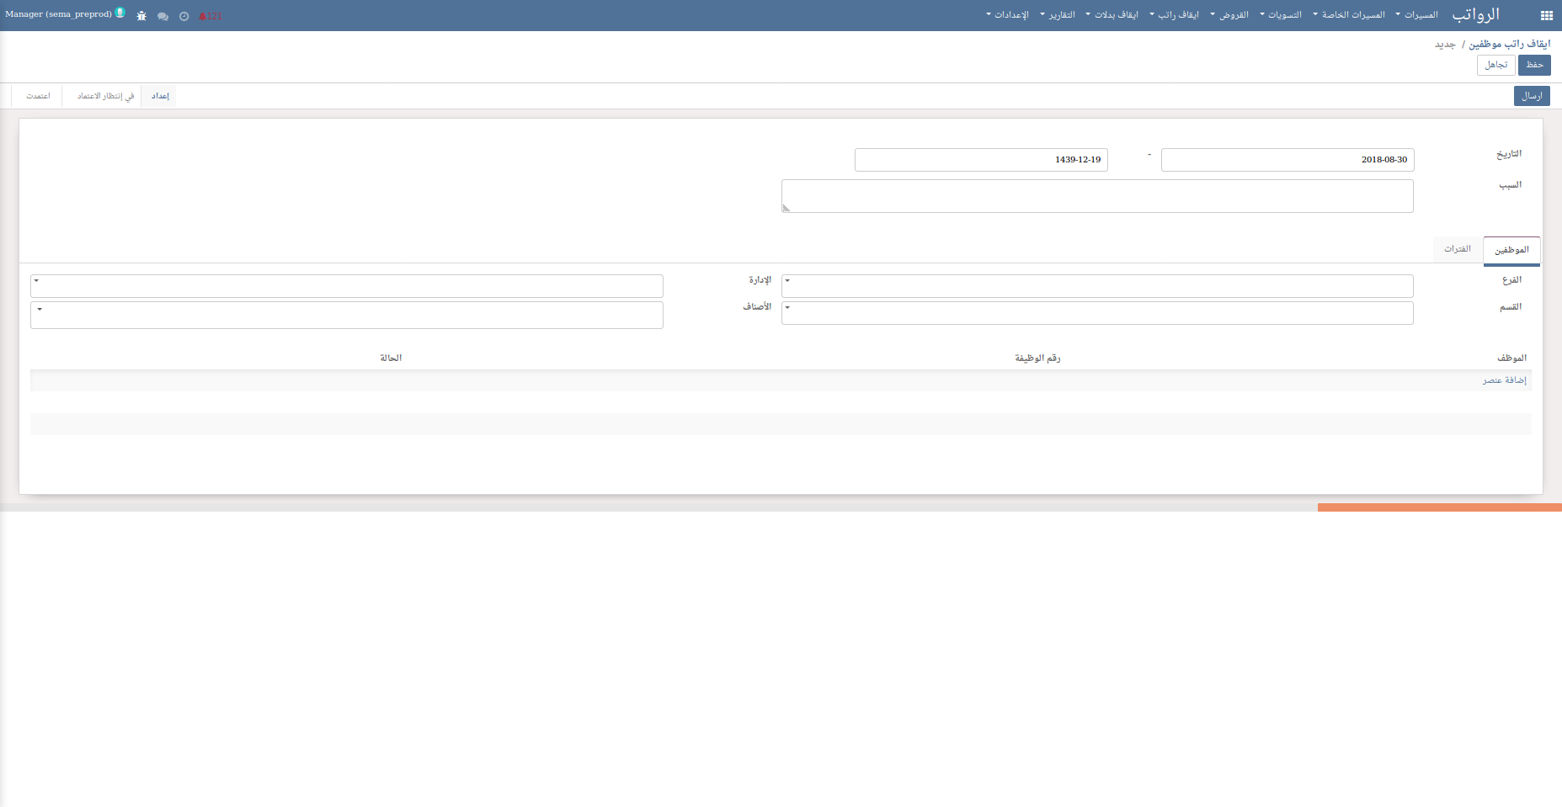Click the resize handle of السبب textarea
The height and width of the screenshot is (807, 1562).
coord(786,208)
